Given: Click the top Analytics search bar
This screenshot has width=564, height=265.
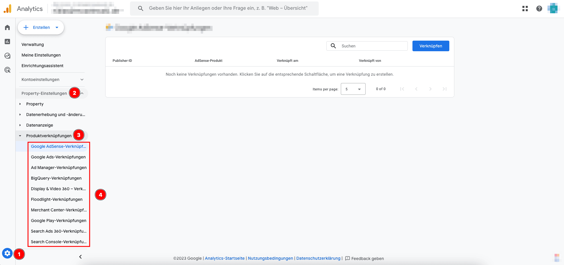Looking at the screenshot, I should click(x=224, y=8).
